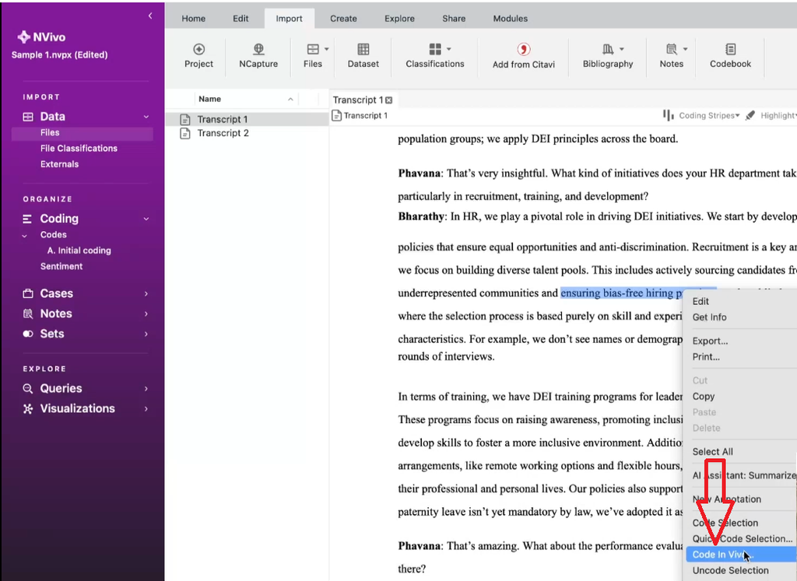Switch to the Share ribbon tab

pyautogui.click(x=454, y=19)
